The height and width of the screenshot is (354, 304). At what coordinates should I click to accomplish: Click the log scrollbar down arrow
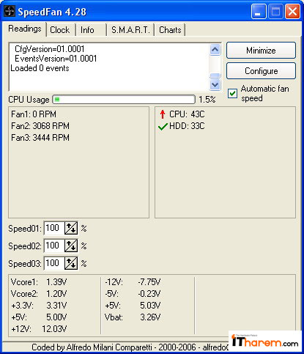point(215,85)
